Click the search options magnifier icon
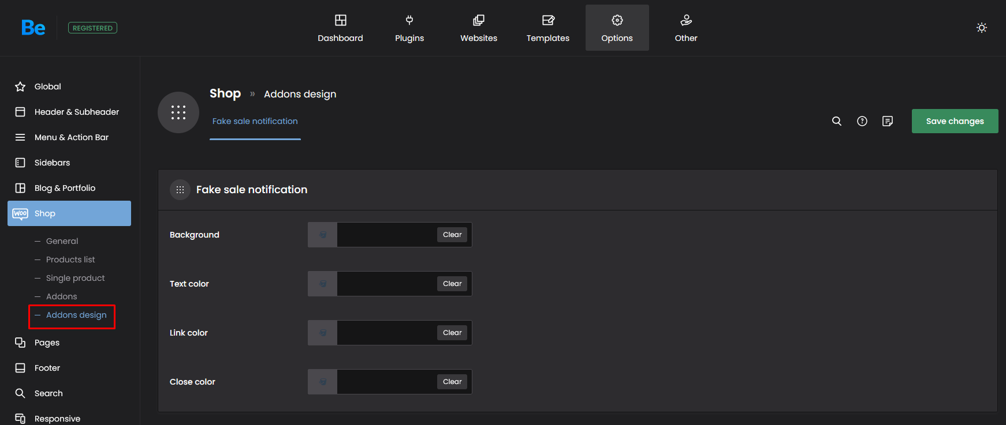The width and height of the screenshot is (1006, 425). (837, 121)
